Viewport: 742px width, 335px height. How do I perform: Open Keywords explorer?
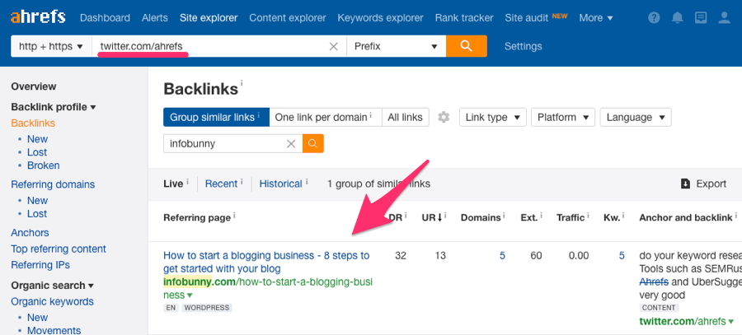tap(380, 18)
